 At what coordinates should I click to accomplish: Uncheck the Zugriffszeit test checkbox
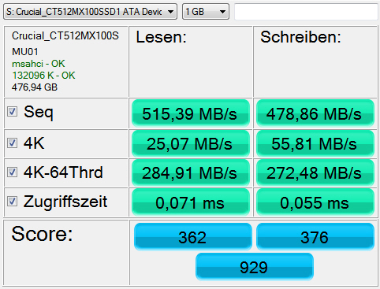[12, 202]
